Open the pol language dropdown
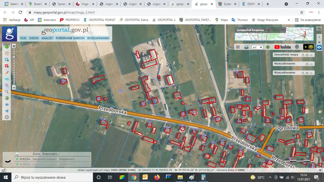 point(257,47)
